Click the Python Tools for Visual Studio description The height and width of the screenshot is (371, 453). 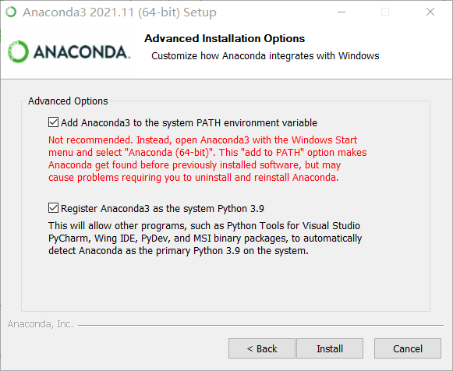coord(205,238)
